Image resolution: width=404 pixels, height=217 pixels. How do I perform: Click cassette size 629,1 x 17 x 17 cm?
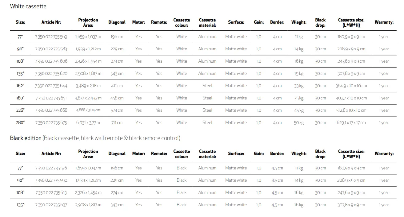(x=351, y=123)
